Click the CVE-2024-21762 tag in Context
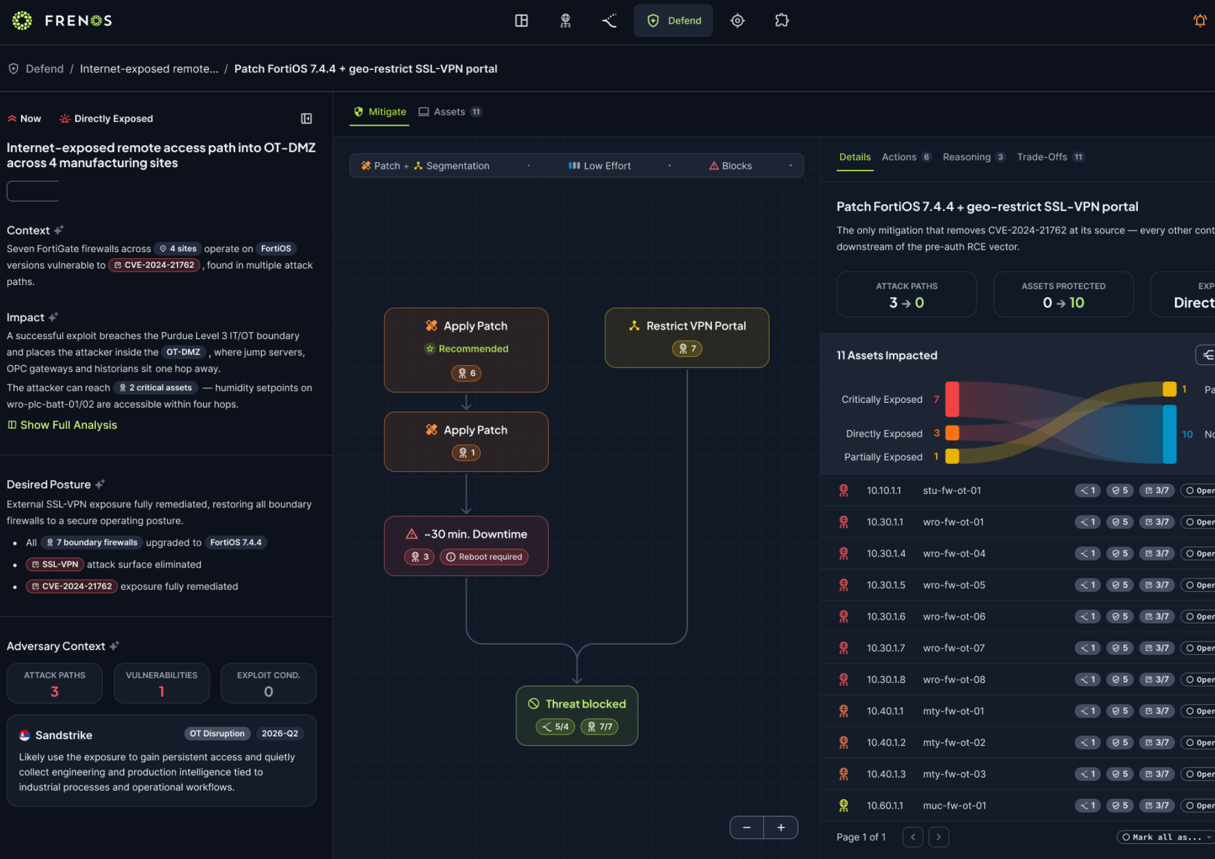The height and width of the screenshot is (859, 1215). [154, 265]
